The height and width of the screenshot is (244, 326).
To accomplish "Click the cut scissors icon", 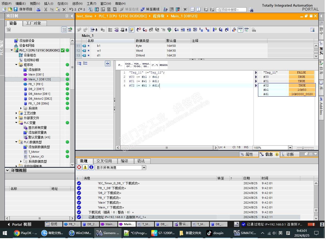I will click(46, 9).
